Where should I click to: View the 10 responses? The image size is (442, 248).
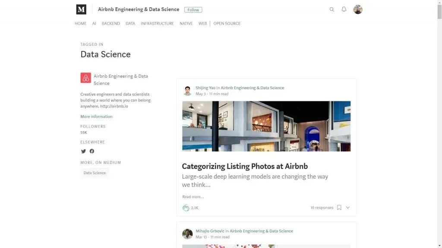point(322,208)
